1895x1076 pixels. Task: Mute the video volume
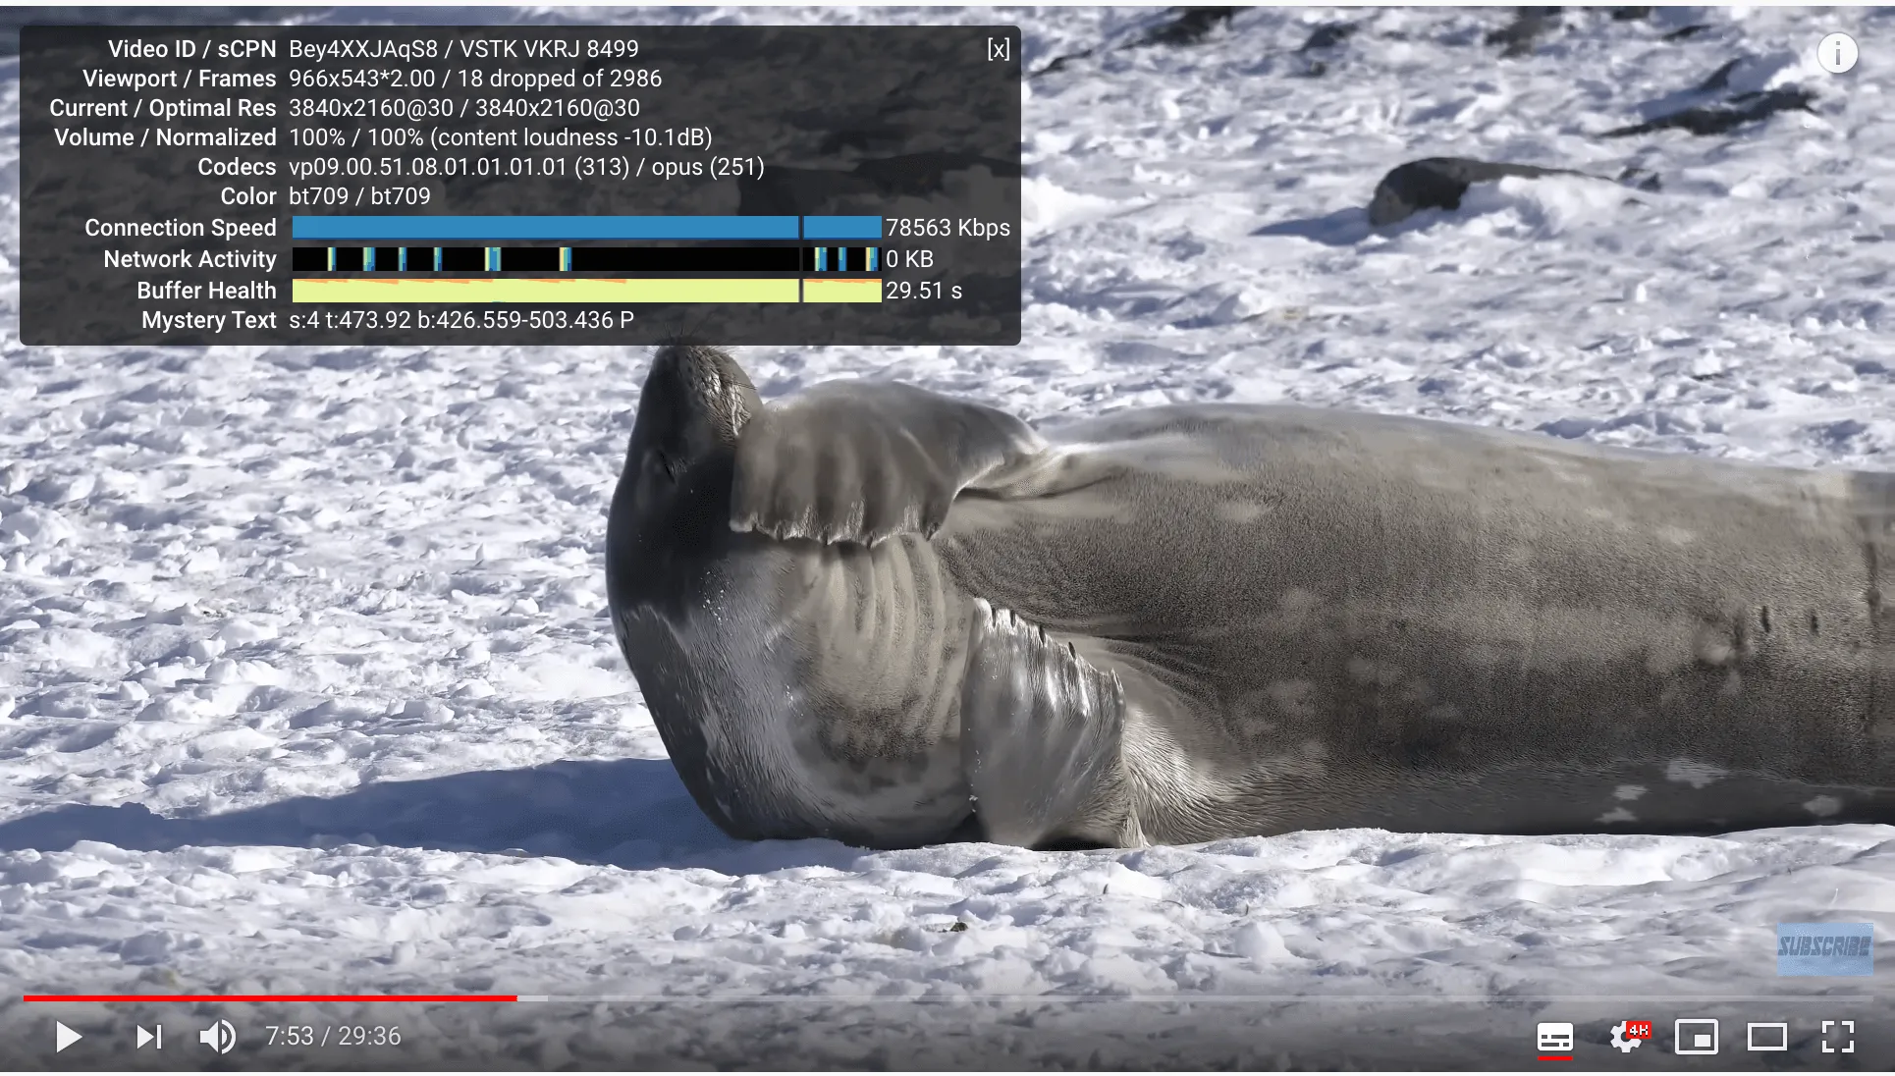tap(217, 1037)
